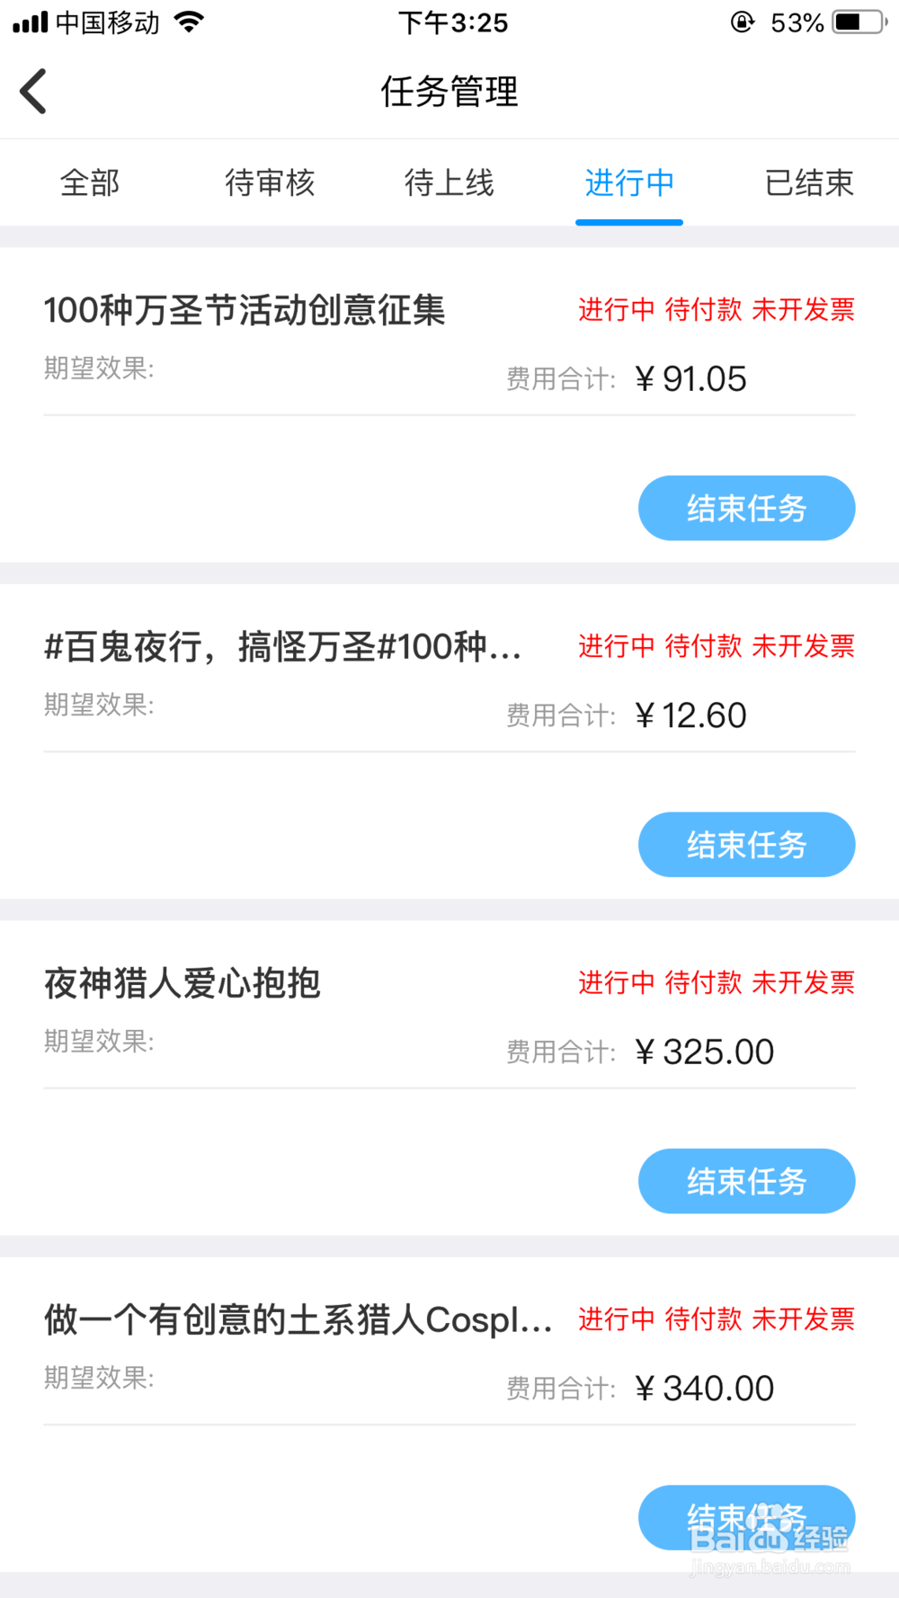End the 100种万圣节活动创意征集 task
This screenshot has width=899, height=1598.
click(746, 509)
